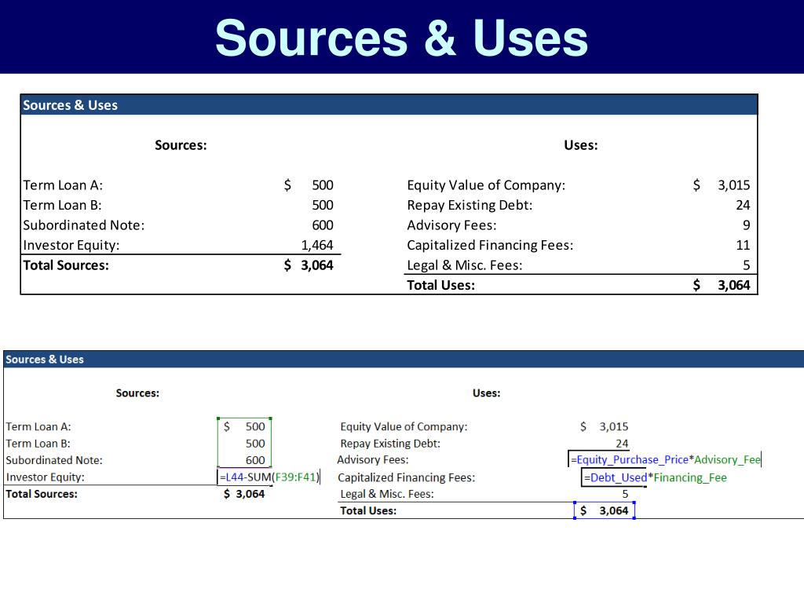Select 'Legal & Misc. Fees:' in upper table
This screenshot has width=804, height=603.
[x=465, y=265]
